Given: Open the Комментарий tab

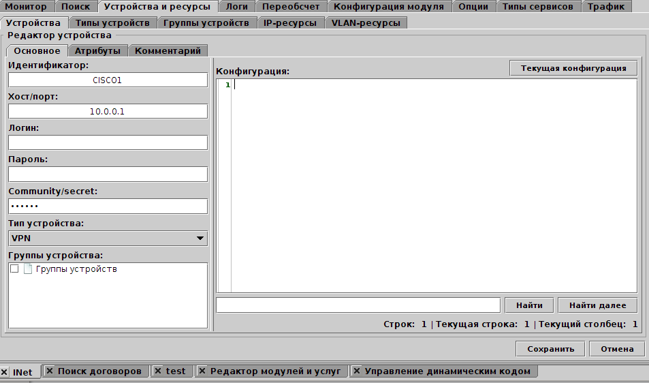Looking at the screenshot, I should (x=168, y=50).
